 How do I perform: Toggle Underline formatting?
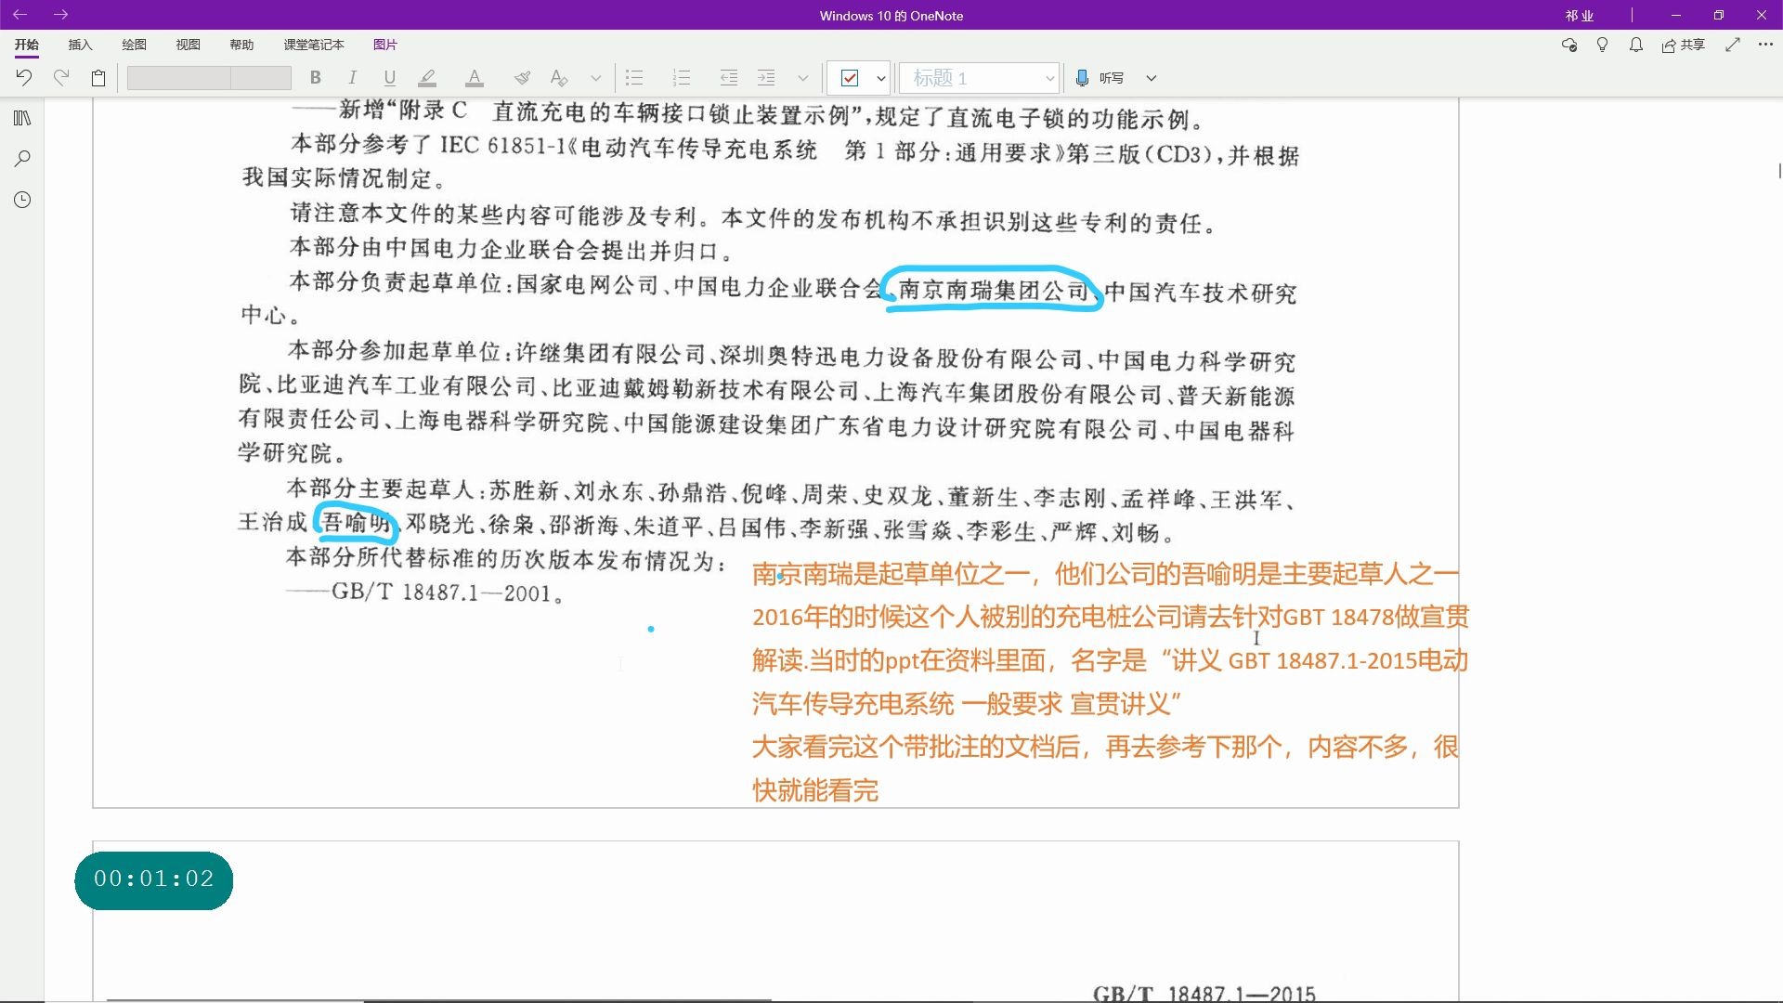click(390, 78)
